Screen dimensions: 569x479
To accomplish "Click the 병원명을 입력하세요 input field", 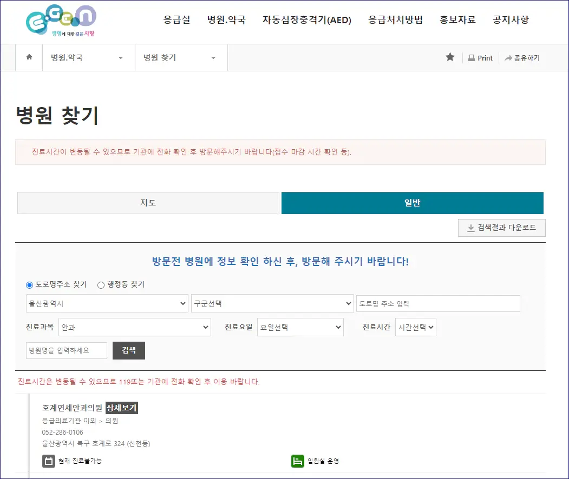I will point(66,350).
